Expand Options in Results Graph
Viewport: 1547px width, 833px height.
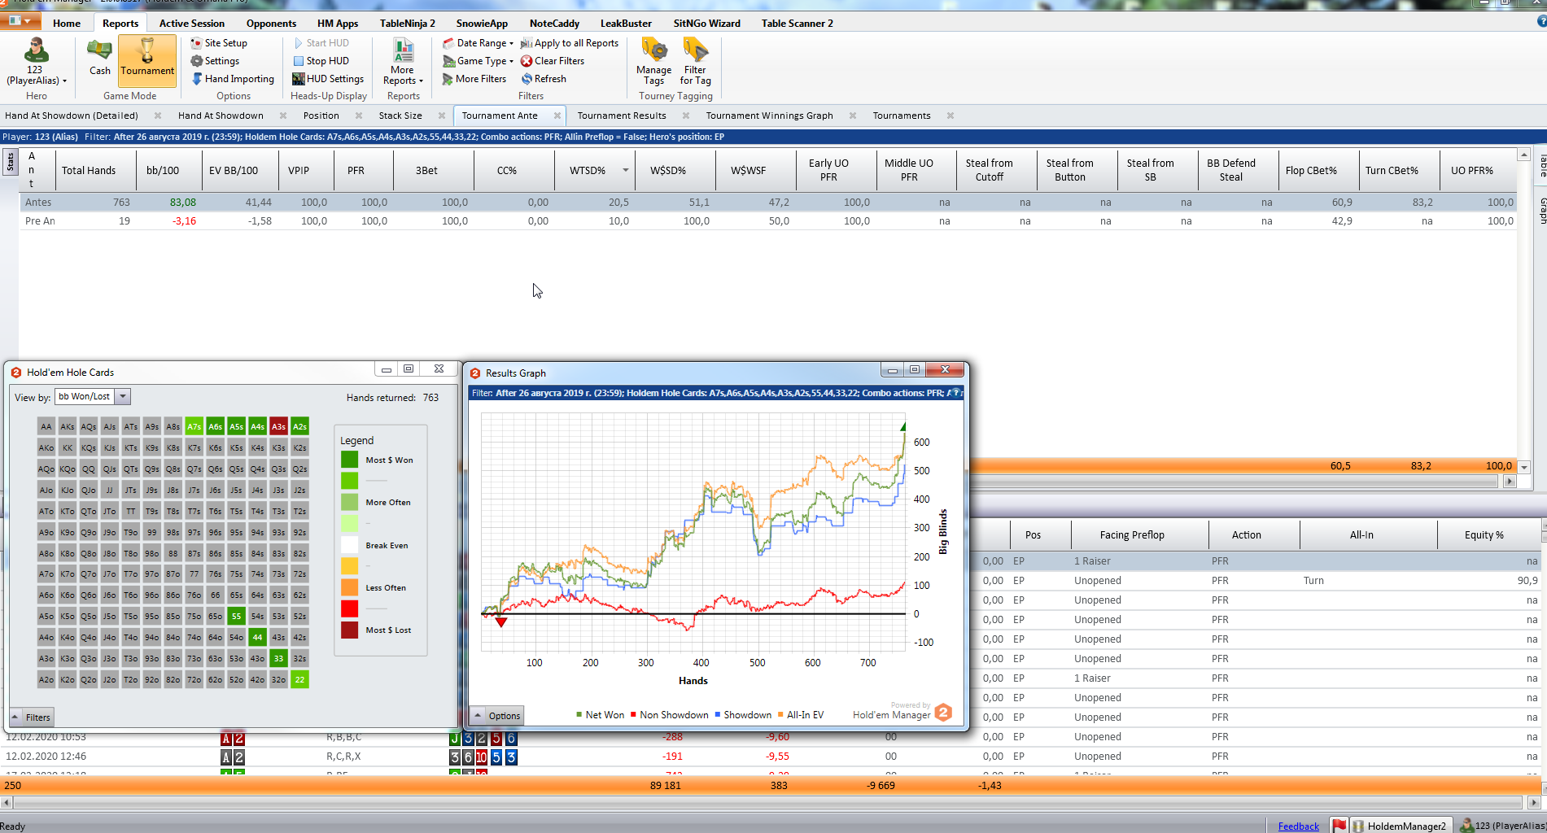[497, 716]
